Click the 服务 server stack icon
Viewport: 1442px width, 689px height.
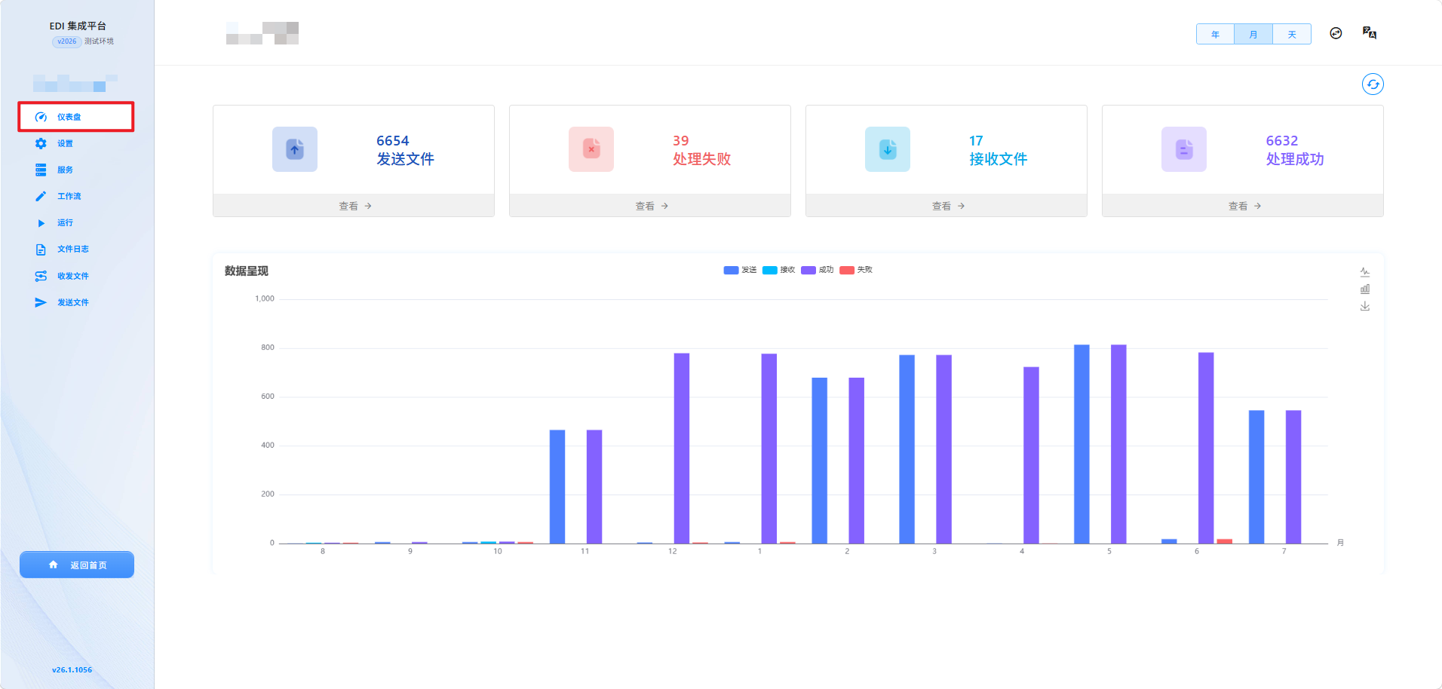click(x=41, y=170)
